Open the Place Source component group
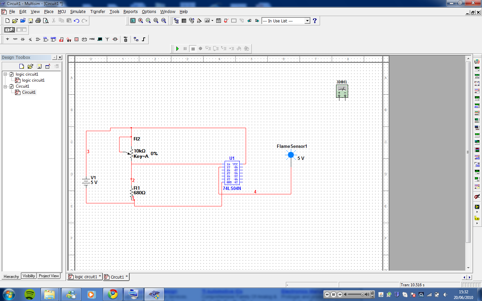482x301 pixels. [x=7, y=39]
